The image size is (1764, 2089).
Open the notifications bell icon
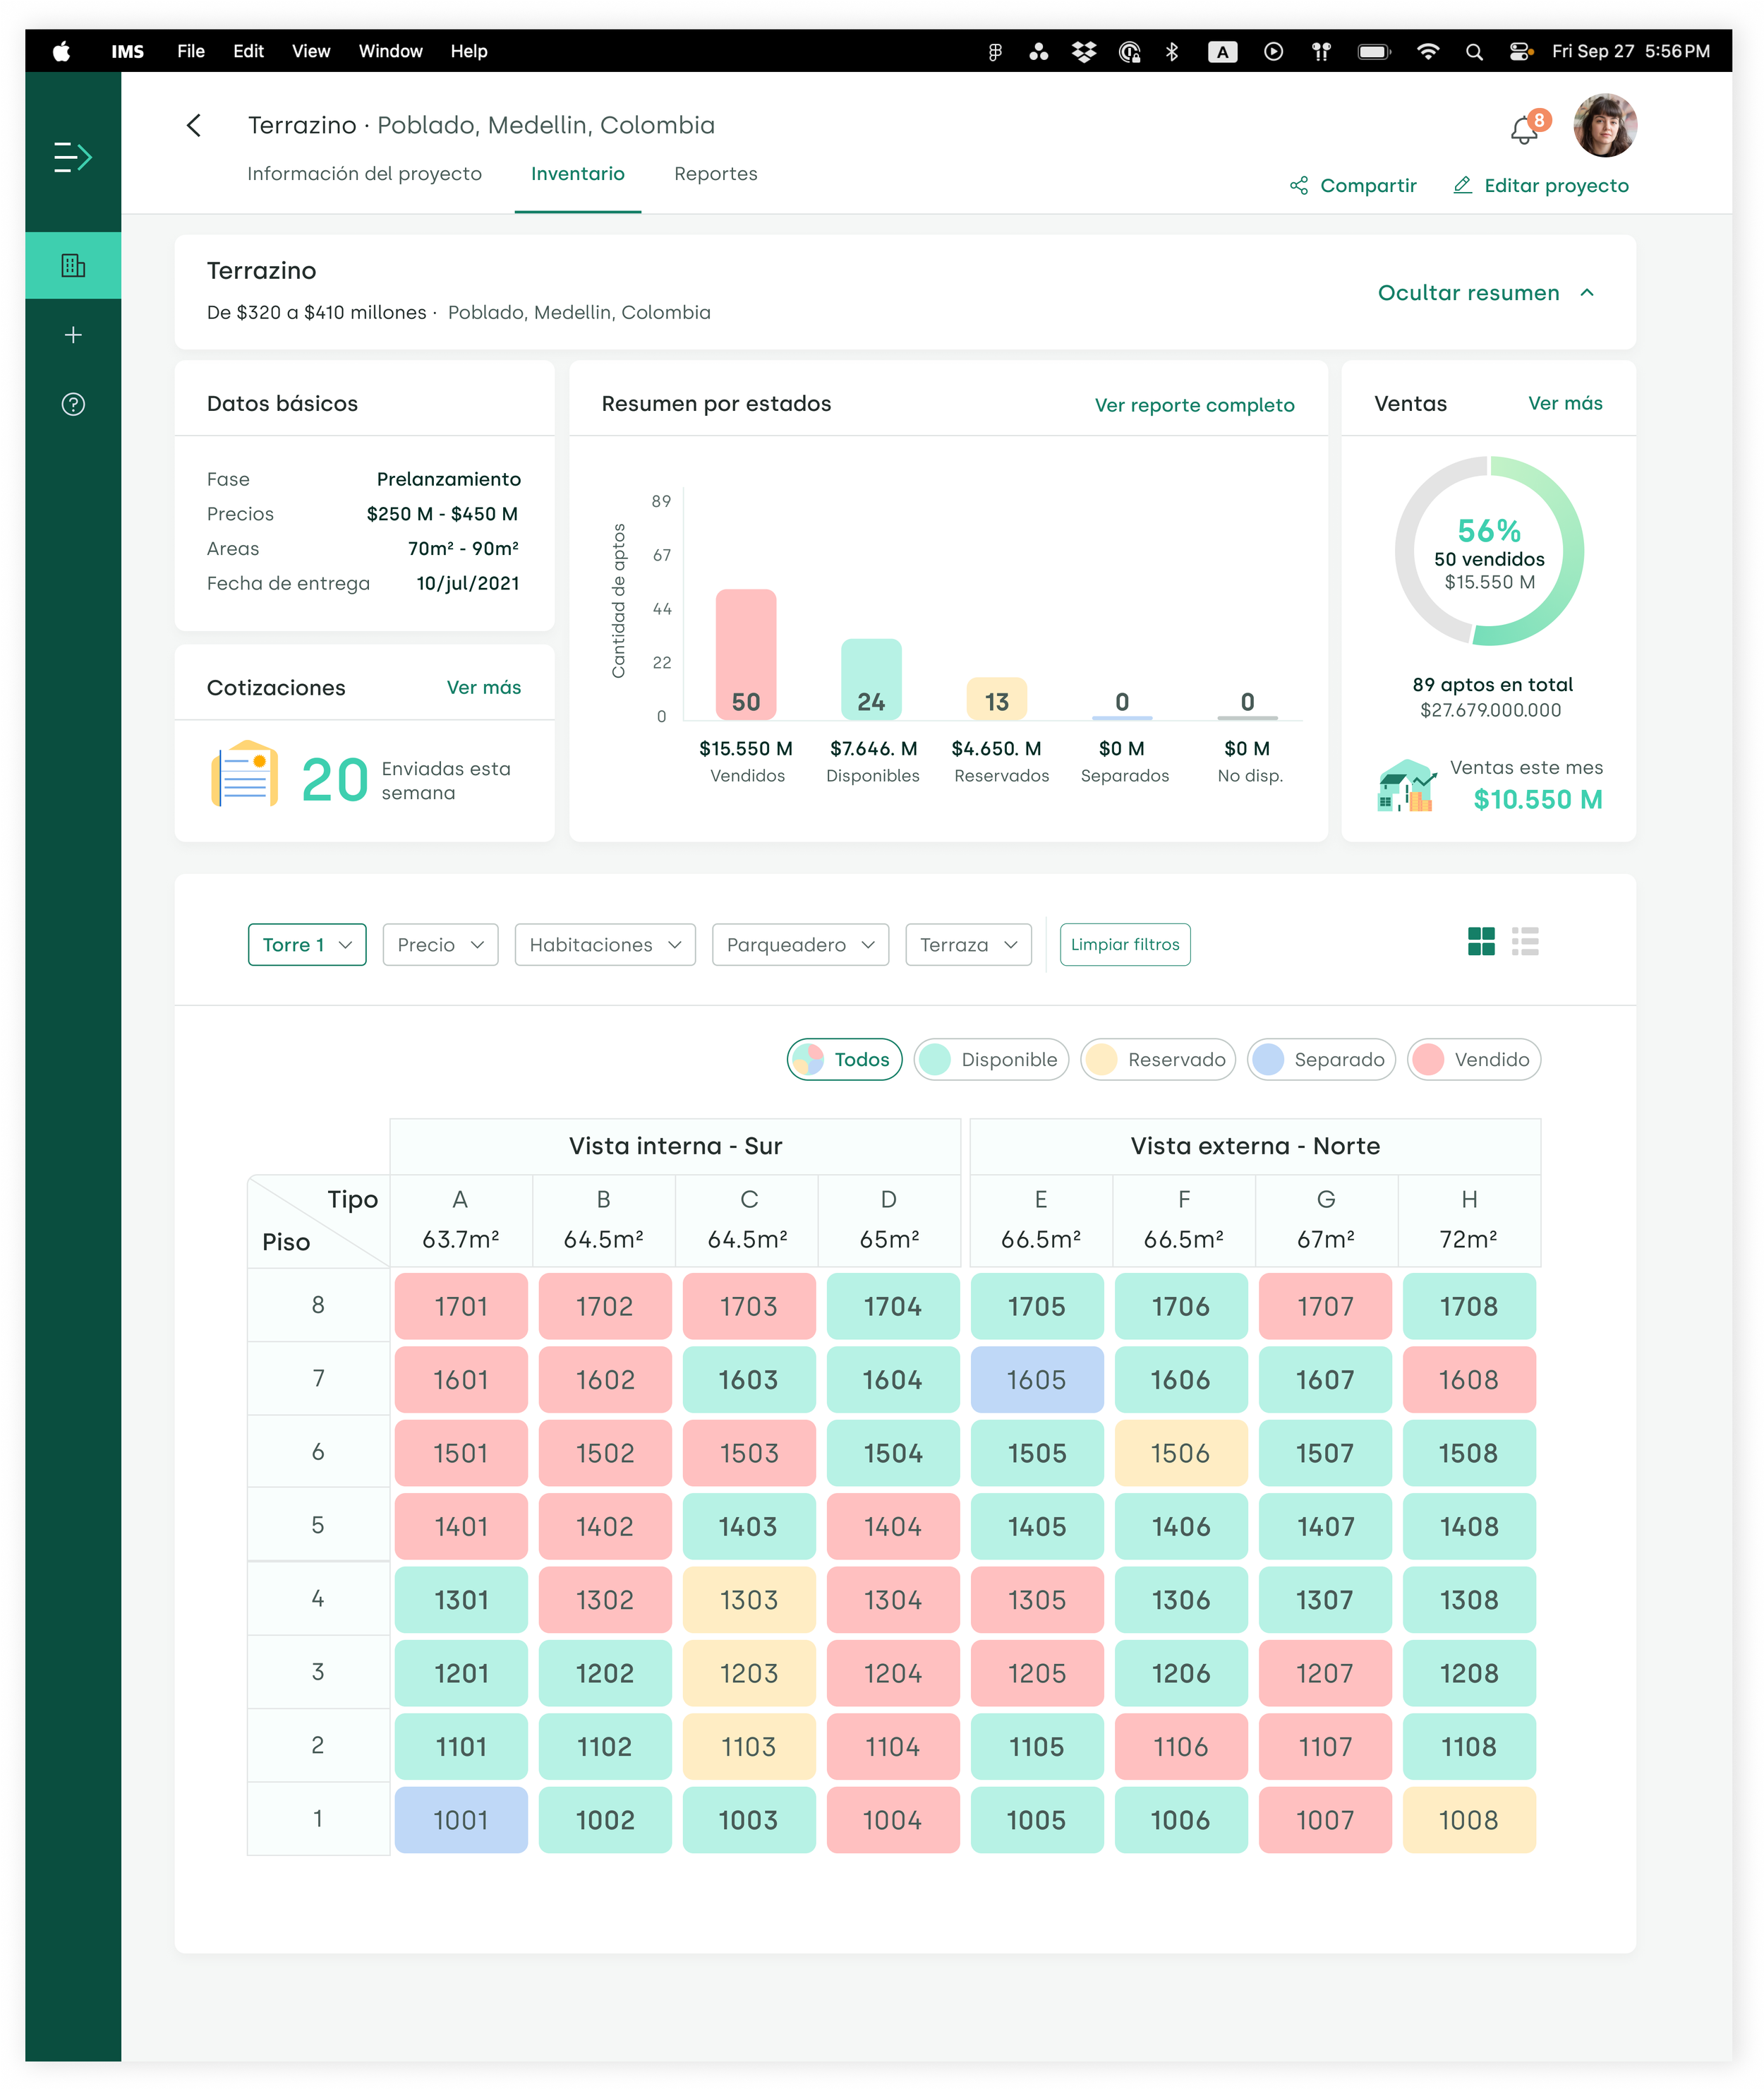click(1523, 130)
